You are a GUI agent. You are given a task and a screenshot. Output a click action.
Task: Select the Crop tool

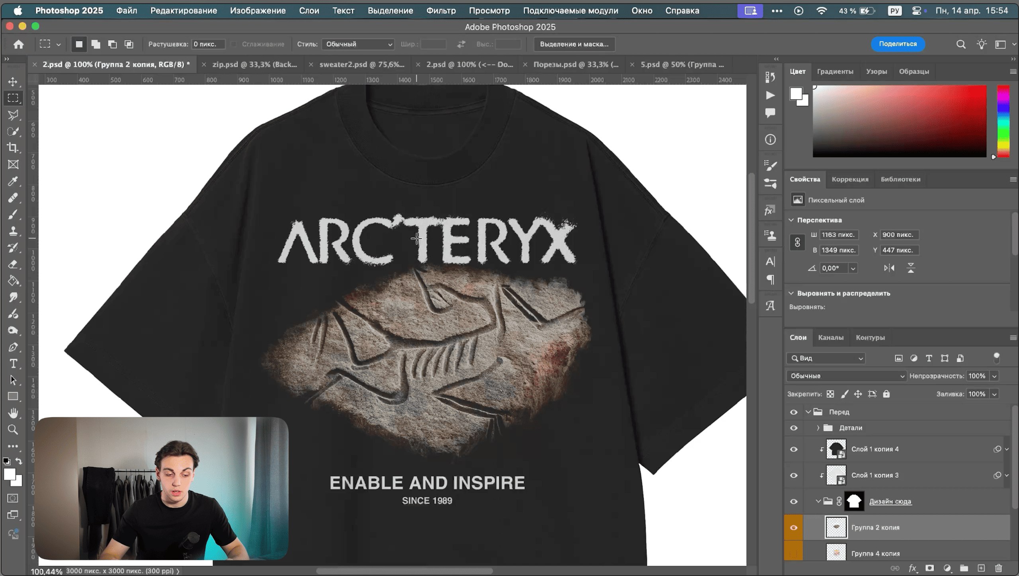click(x=13, y=148)
